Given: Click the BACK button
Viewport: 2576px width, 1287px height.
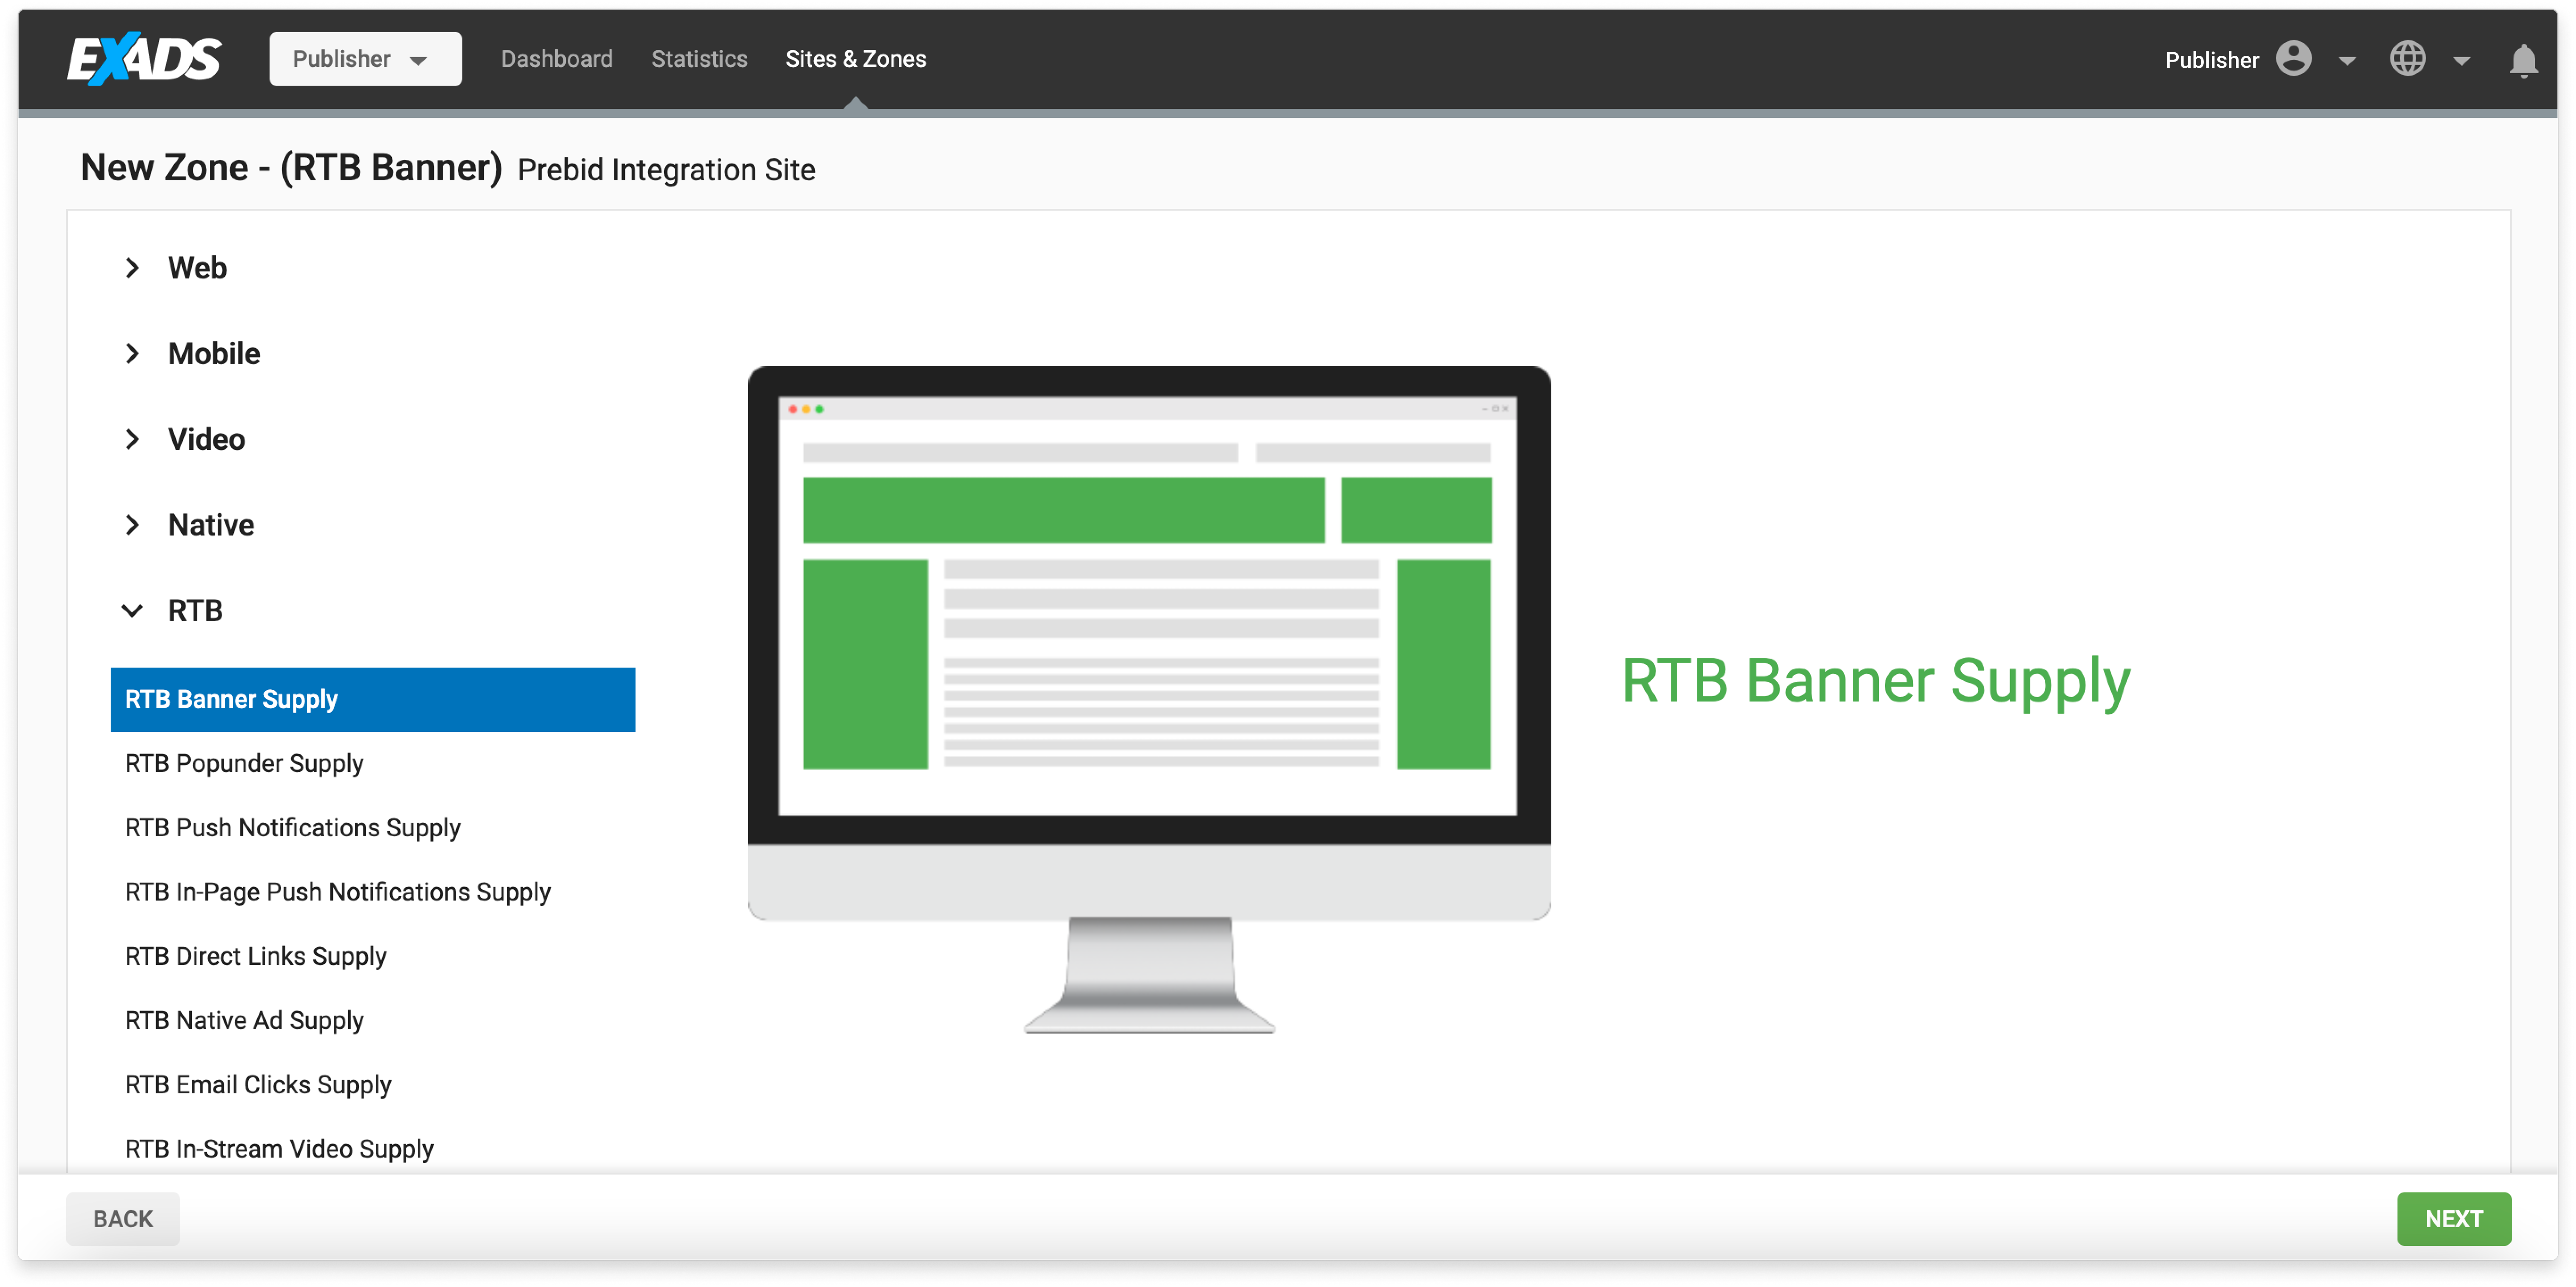Looking at the screenshot, I should pos(123,1219).
